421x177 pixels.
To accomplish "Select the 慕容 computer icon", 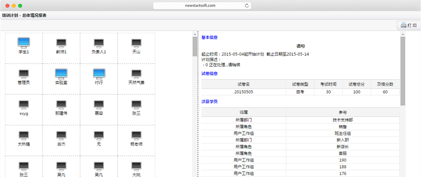I will coord(99,105).
